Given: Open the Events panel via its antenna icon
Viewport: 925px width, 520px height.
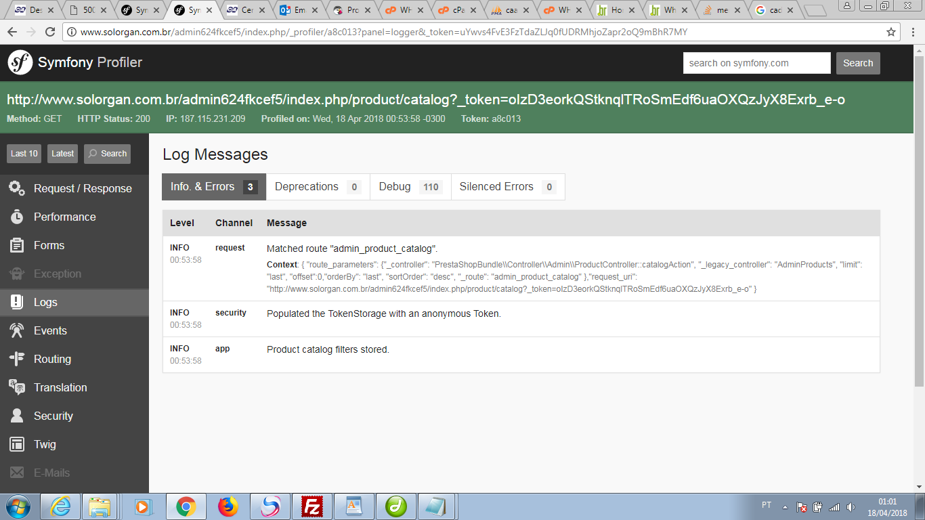Looking at the screenshot, I should click(x=17, y=330).
